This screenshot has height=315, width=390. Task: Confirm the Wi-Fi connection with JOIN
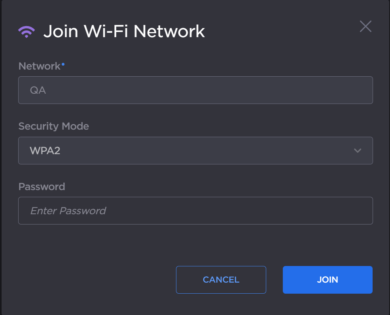tap(328, 280)
